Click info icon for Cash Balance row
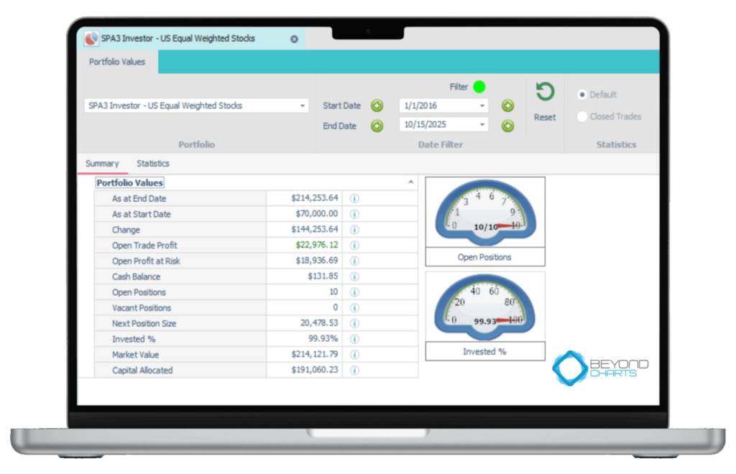Image resolution: width=736 pixels, height=474 pixels. (x=354, y=277)
